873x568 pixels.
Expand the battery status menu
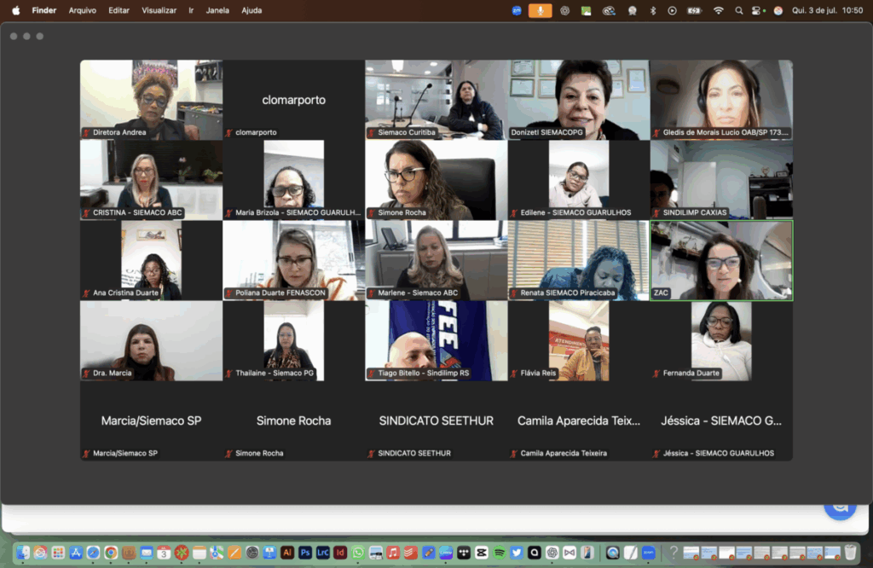694,10
